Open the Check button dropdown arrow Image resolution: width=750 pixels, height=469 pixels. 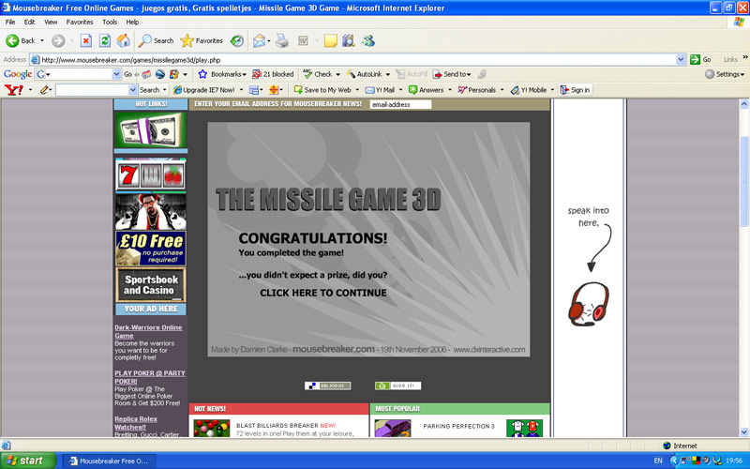click(337, 74)
